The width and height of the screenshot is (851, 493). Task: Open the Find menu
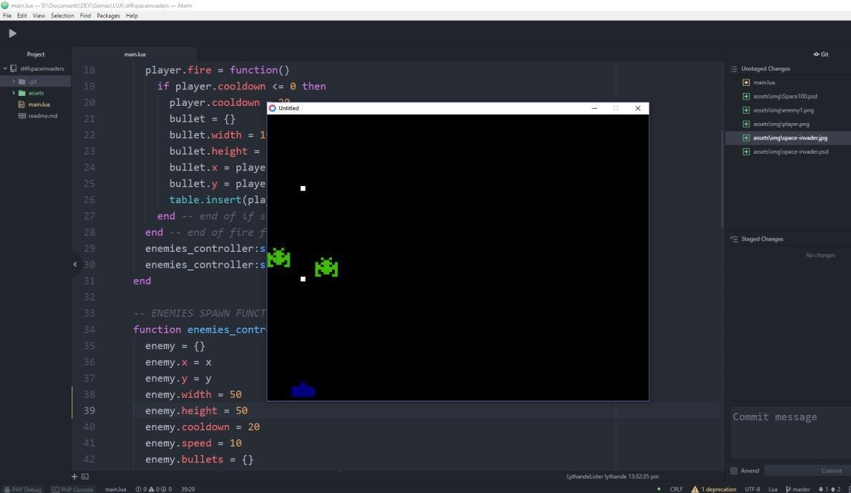[x=85, y=16]
